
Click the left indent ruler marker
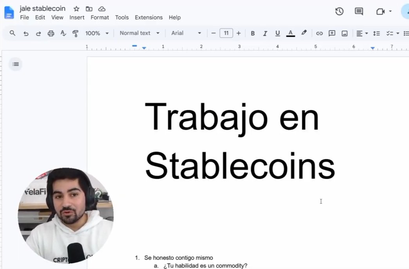[144, 48]
